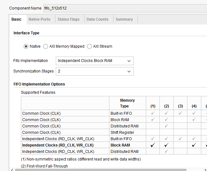Click the Independent Clocks Built-in FIFO row
The width and height of the screenshot is (207, 171).
pyautogui.click(x=58, y=139)
